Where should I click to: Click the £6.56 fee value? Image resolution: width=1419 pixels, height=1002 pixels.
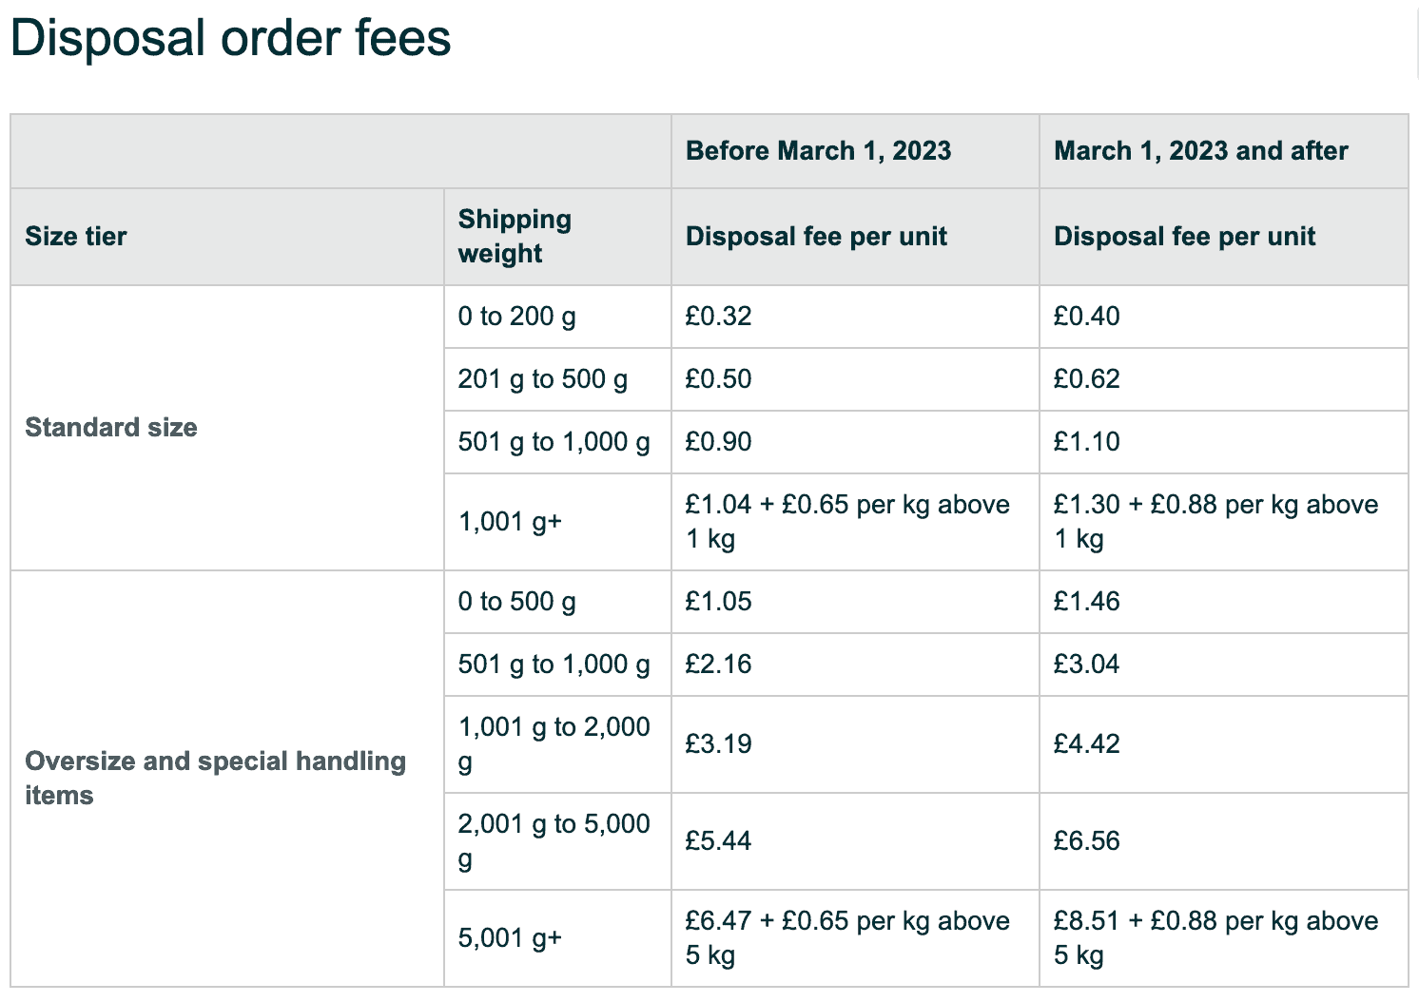1086,840
